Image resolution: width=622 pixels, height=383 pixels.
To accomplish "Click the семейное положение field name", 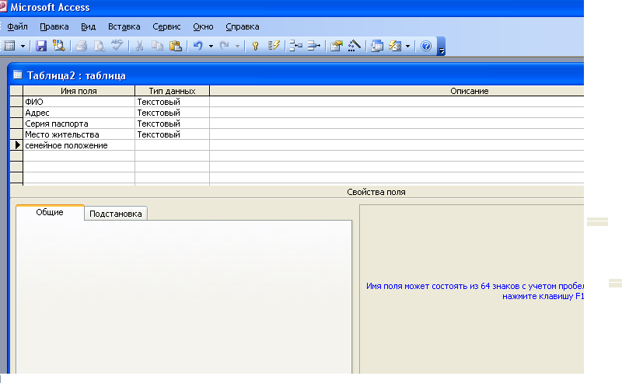I will pyautogui.click(x=79, y=145).
